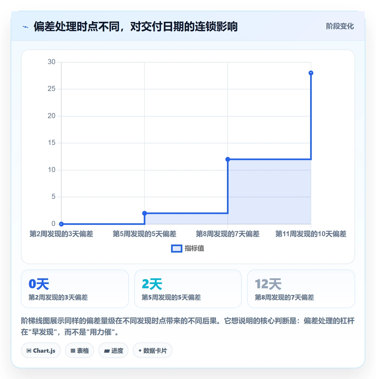
Task: Click the y-axis value 20
Action: (52, 116)
